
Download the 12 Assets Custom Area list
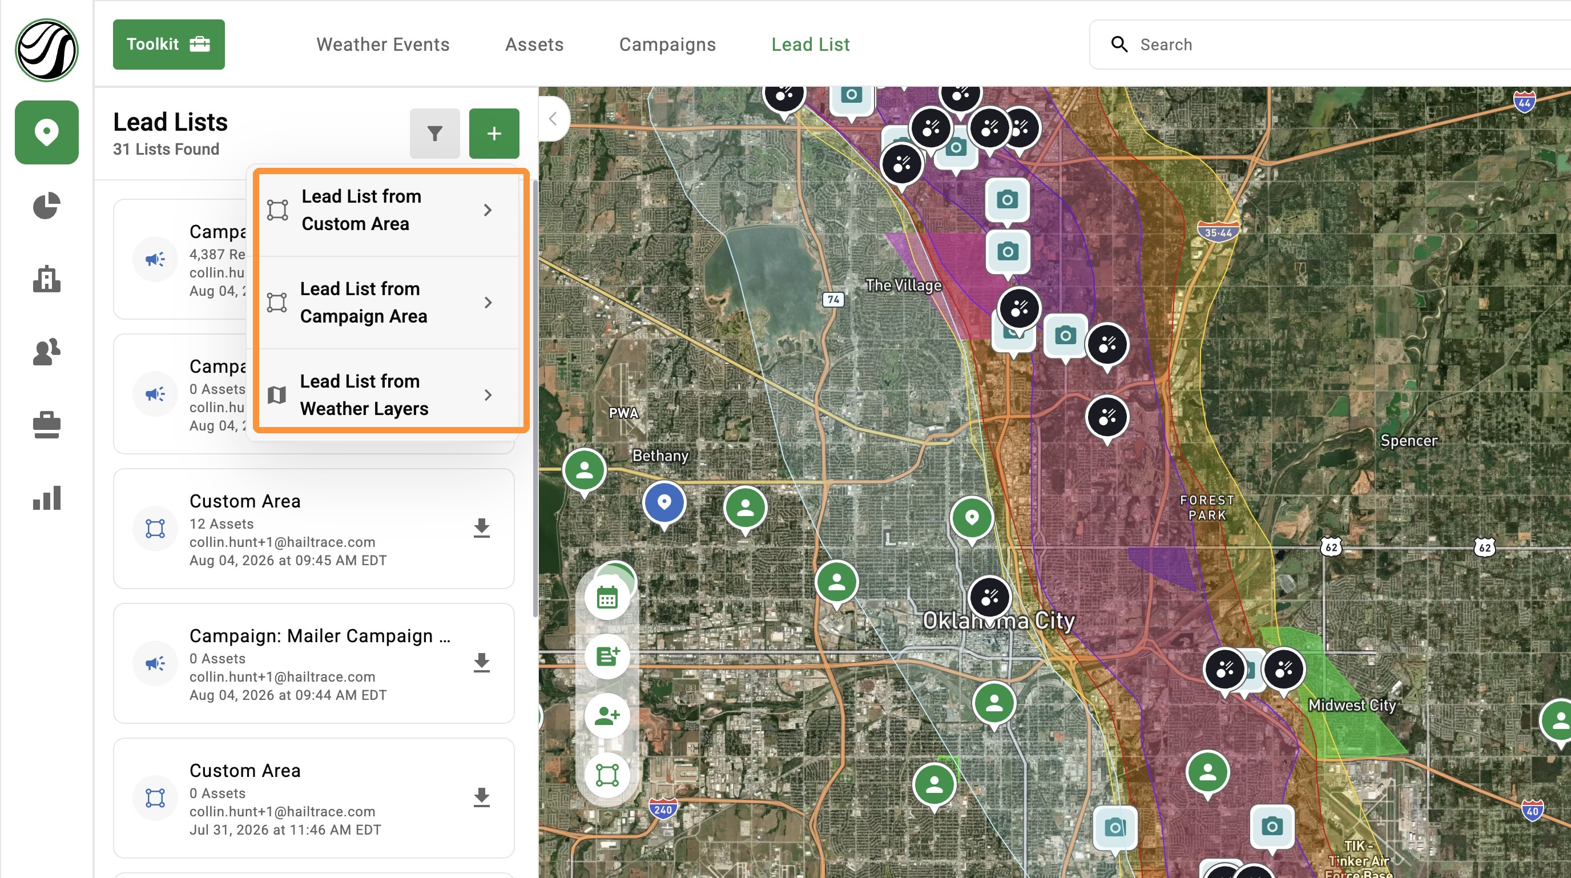click(482, 528)
